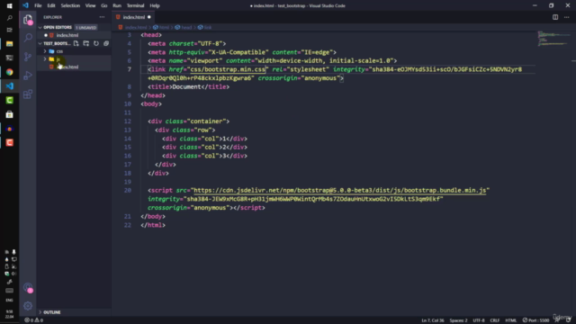Expand the Outline section
This screenshot has height=324, width=576.
[x=40, y=312]
